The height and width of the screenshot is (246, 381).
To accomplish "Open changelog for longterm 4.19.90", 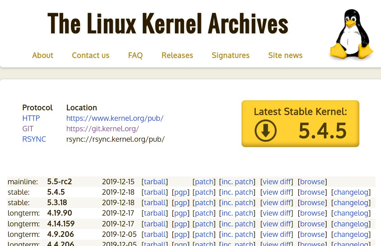I will (x=351, y=213).
